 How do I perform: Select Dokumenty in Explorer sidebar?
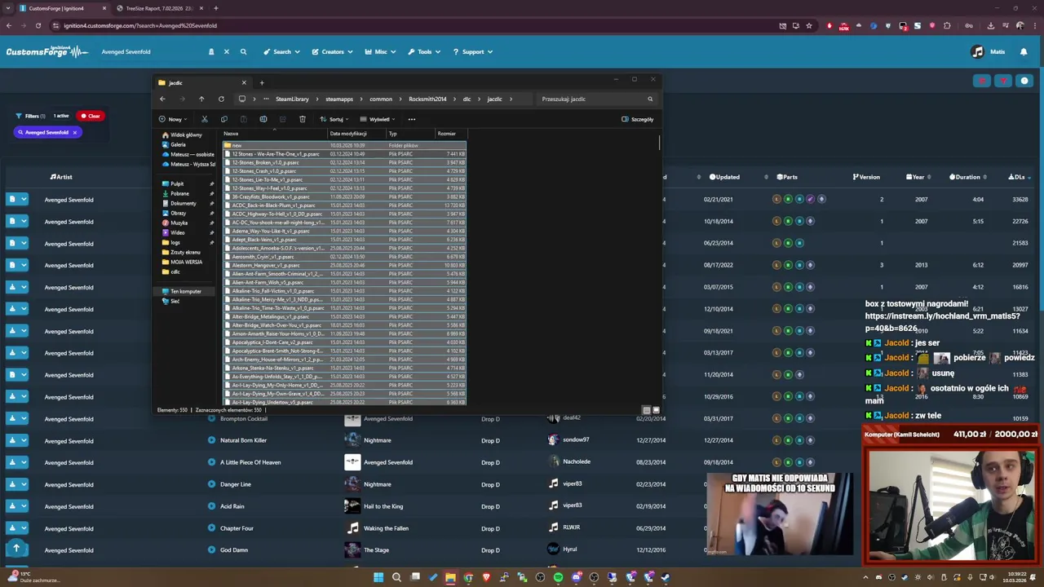[183, 203]
